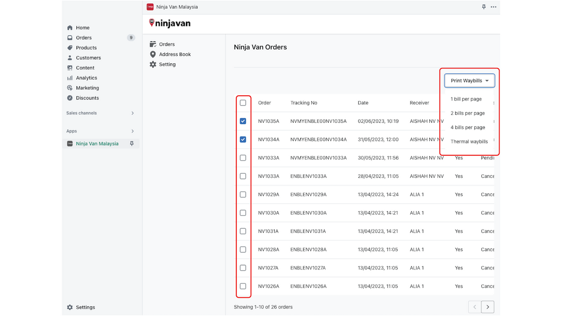Check the checkbox for order NV1029A
562x316 pixels.
(x=243, y=194)
